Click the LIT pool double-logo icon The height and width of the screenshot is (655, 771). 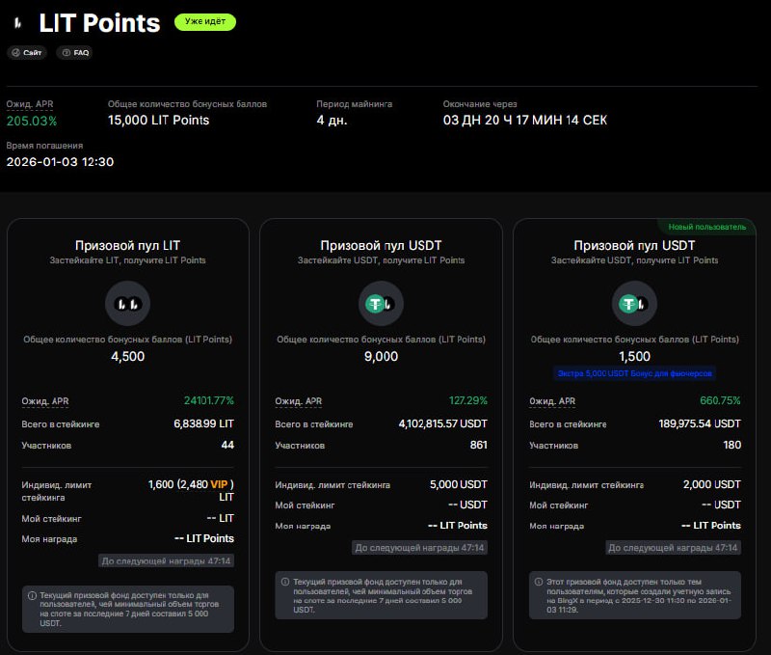click(128, 304)
